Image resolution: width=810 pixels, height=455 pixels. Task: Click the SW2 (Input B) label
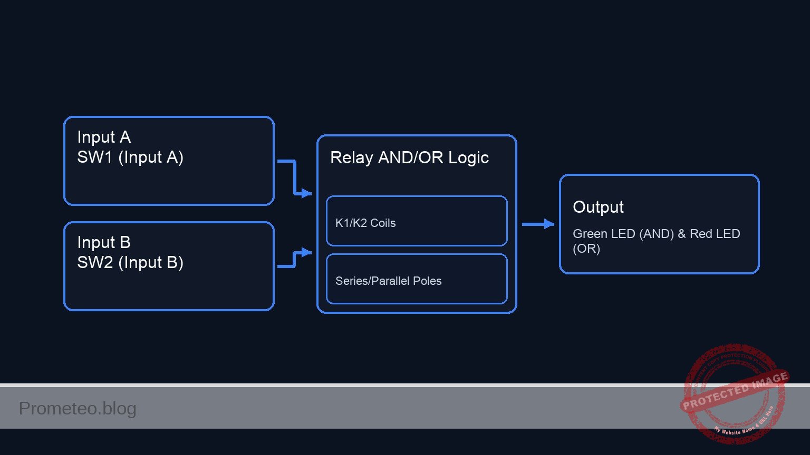[x=130, y=262]
